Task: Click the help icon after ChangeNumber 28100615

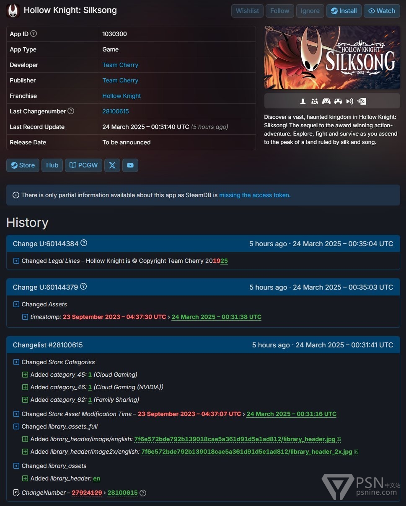Action: click(143, 493)
